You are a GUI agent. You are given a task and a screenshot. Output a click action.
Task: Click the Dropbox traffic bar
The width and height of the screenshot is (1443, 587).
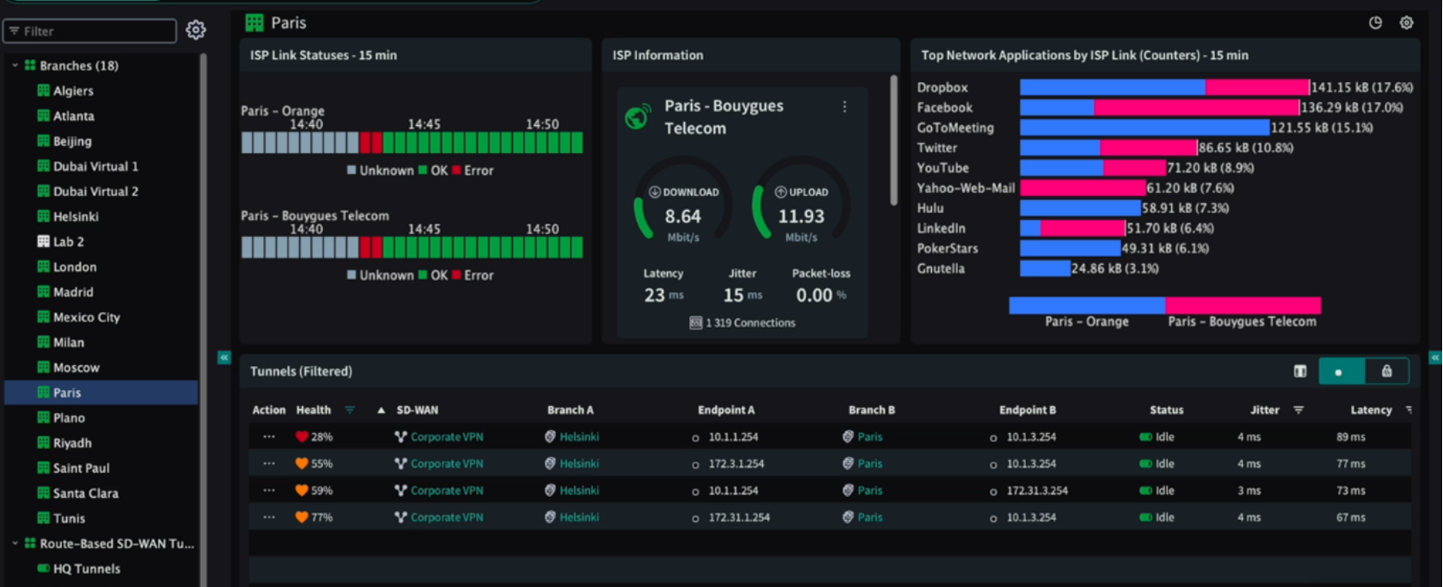(1165, 87)
